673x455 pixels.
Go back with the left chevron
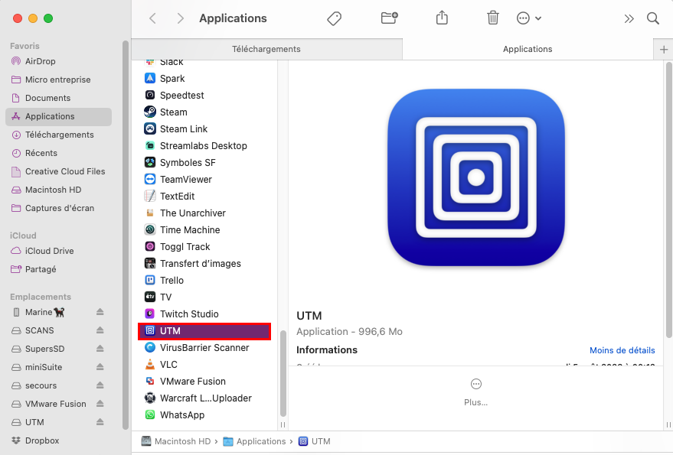153,18
